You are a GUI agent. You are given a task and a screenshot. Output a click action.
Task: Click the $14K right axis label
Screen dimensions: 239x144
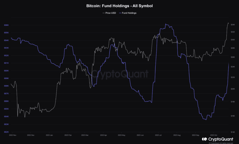pyautogui.click(x=233, y=131)
